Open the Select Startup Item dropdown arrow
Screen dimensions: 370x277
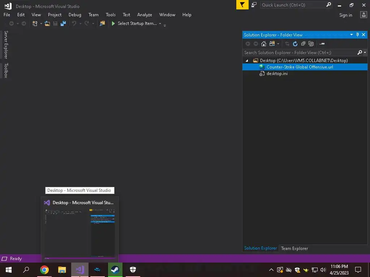coord(160,24)
